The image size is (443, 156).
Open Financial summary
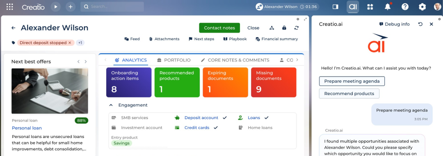pos(276,39)
